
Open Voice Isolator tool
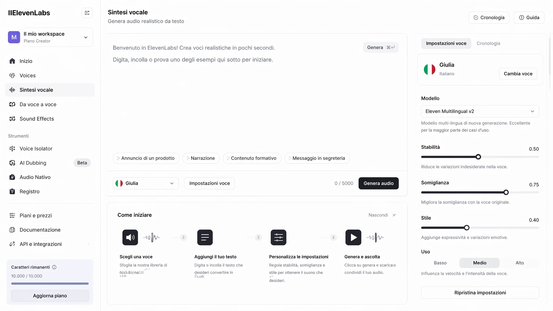tap(50, 148)
